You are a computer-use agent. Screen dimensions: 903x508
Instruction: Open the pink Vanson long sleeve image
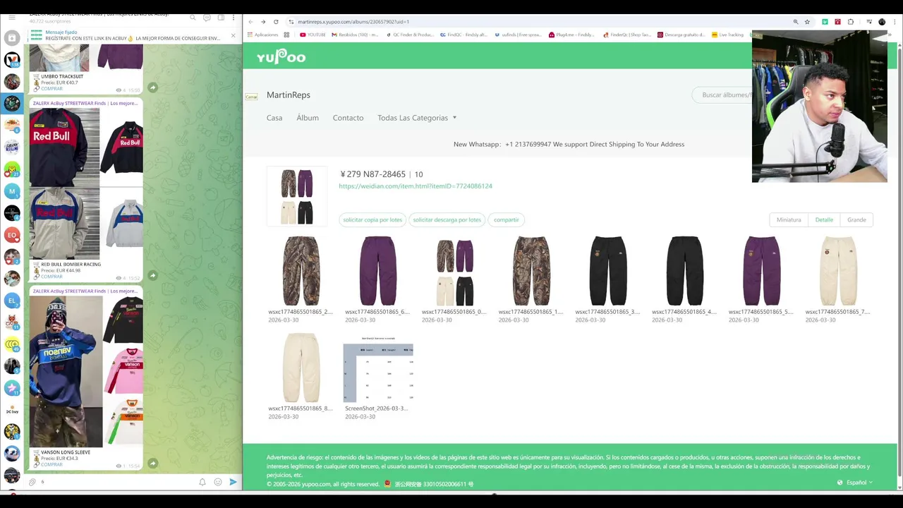coord(123,370)
